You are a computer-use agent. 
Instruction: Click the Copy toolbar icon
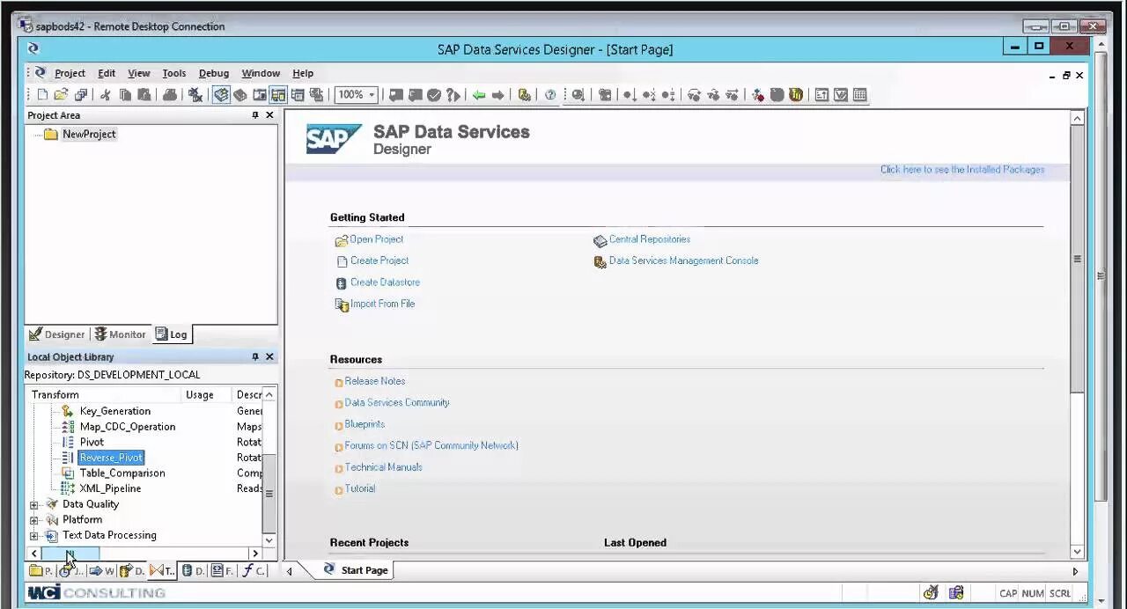pos(125,95)
